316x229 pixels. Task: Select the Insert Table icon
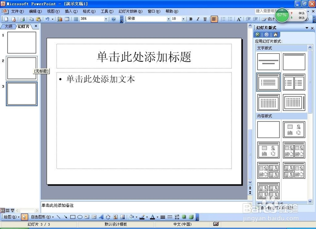pos(67,19)
